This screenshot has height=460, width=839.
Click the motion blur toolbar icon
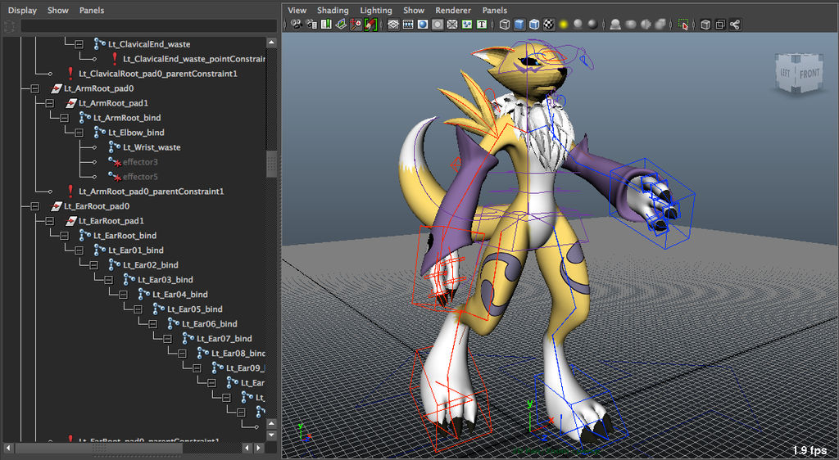[x=631, y=24]
